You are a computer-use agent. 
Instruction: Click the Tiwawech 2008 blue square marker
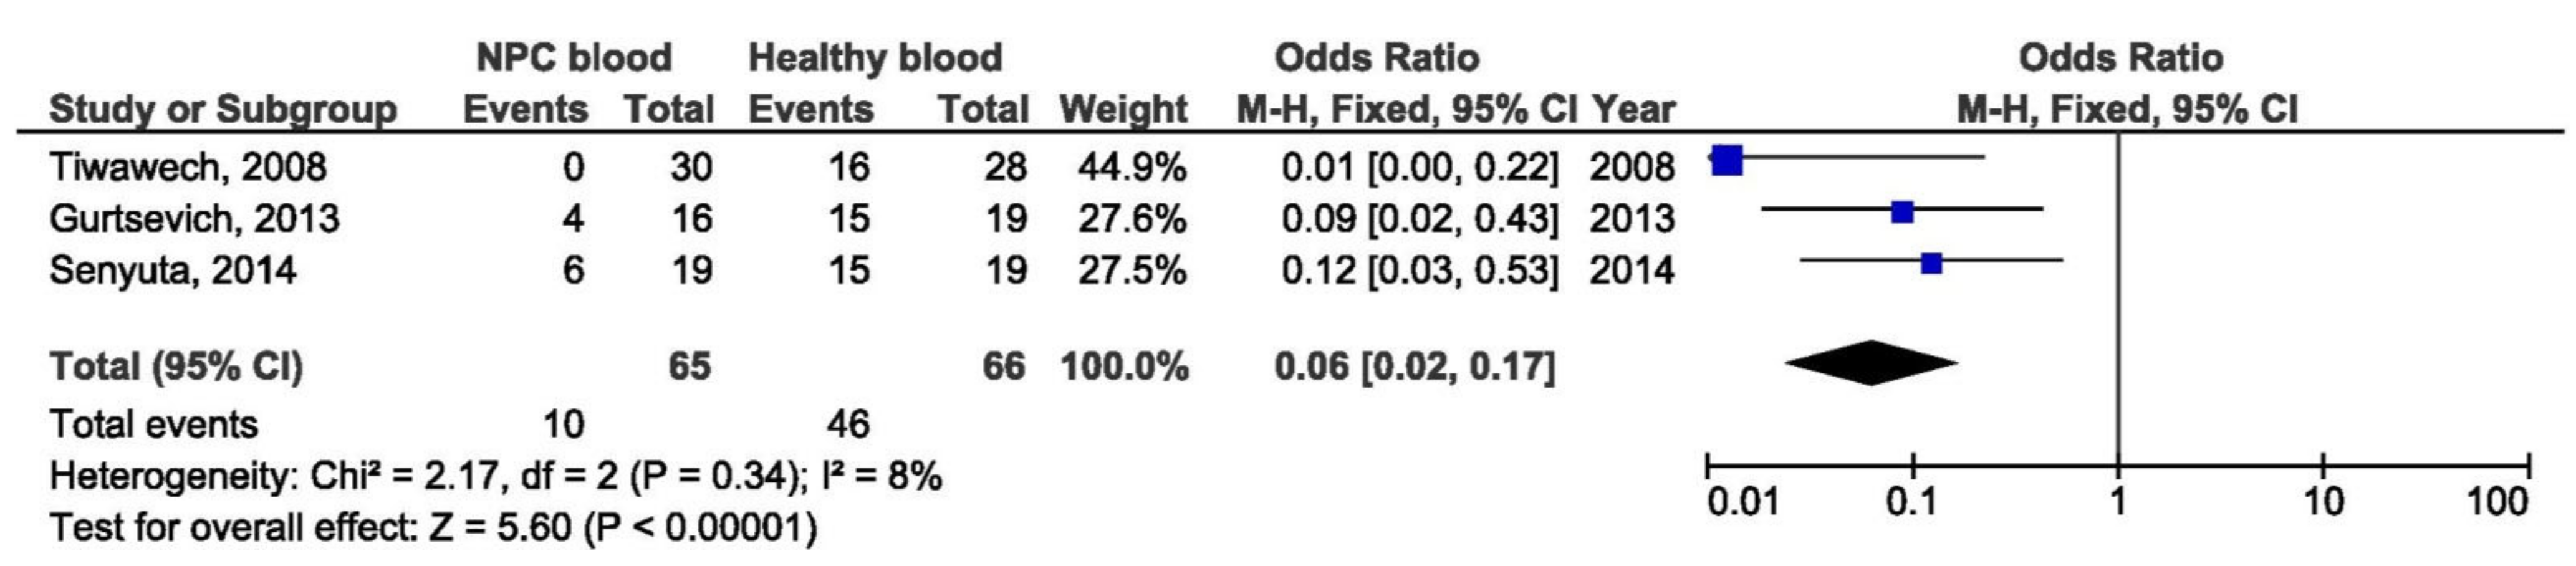tap(1727, 160)
